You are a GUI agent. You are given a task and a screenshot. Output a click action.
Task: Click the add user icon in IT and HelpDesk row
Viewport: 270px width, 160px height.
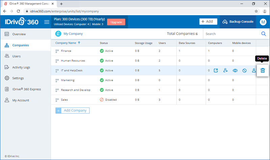pyautogui.click(x=225, y=70)
